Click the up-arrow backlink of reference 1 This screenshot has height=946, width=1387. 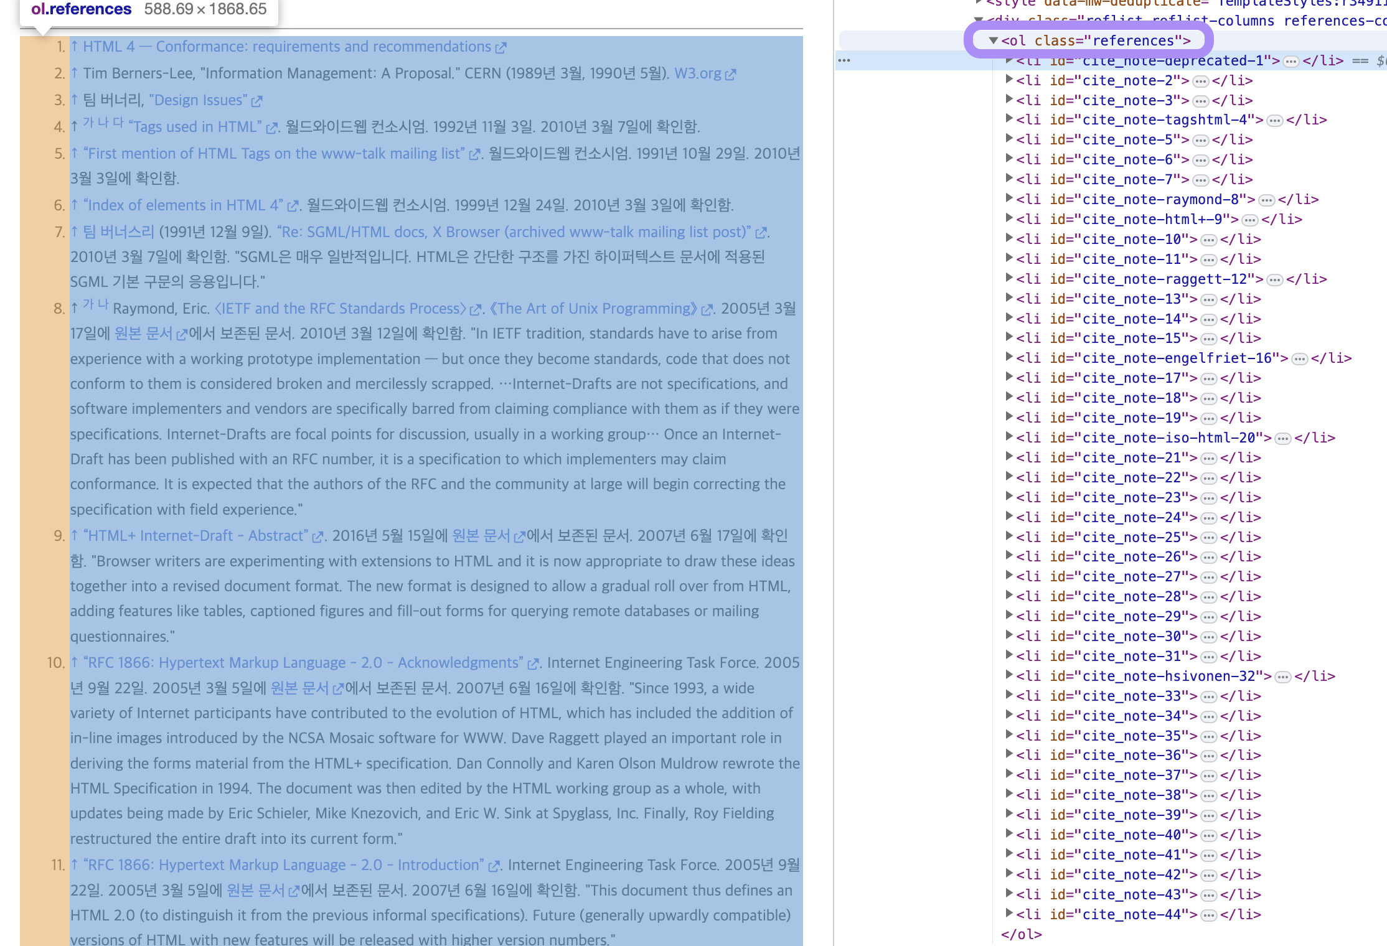click(74, 46)
